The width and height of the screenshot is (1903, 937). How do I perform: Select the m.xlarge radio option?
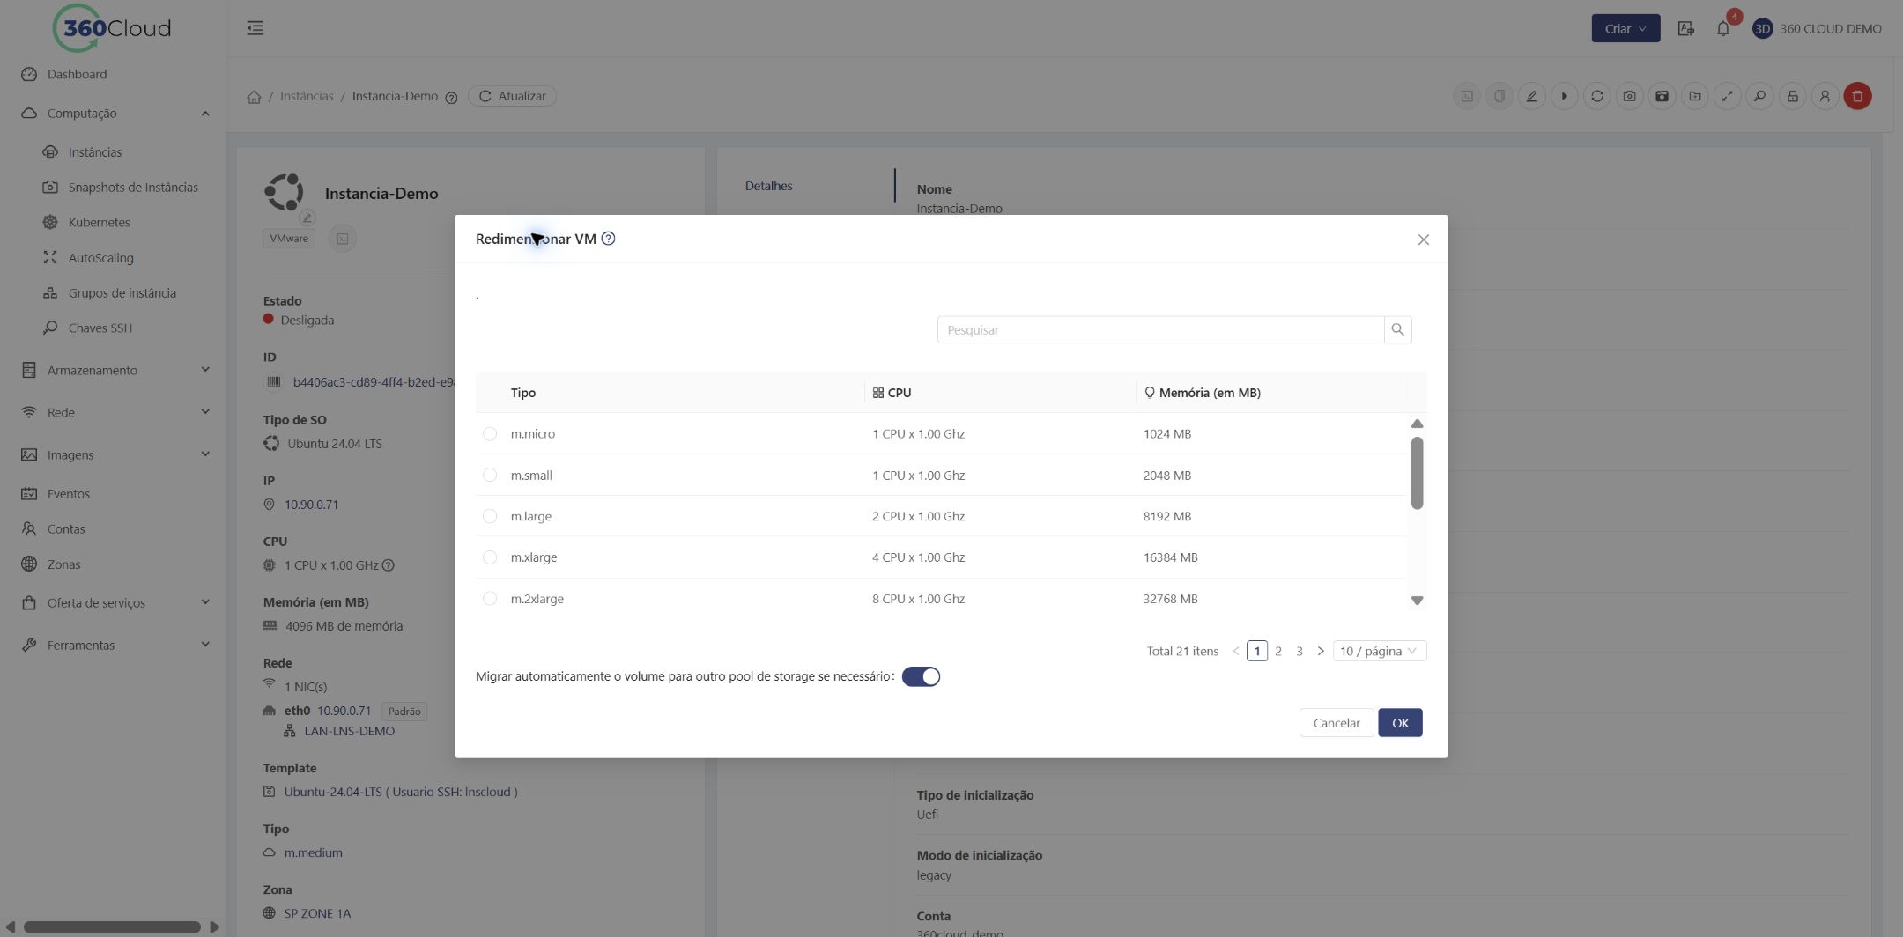pyautogui.click(x=490, y=557)
